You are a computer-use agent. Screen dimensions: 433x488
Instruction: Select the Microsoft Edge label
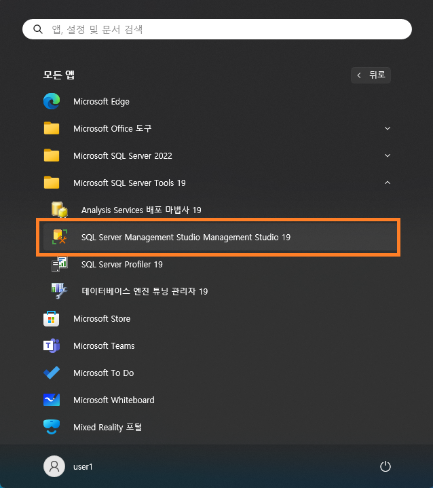101,102
